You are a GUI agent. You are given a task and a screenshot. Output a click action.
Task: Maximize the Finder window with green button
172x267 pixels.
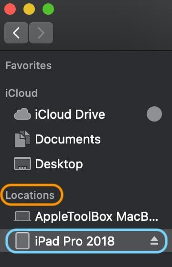(48, 9)
